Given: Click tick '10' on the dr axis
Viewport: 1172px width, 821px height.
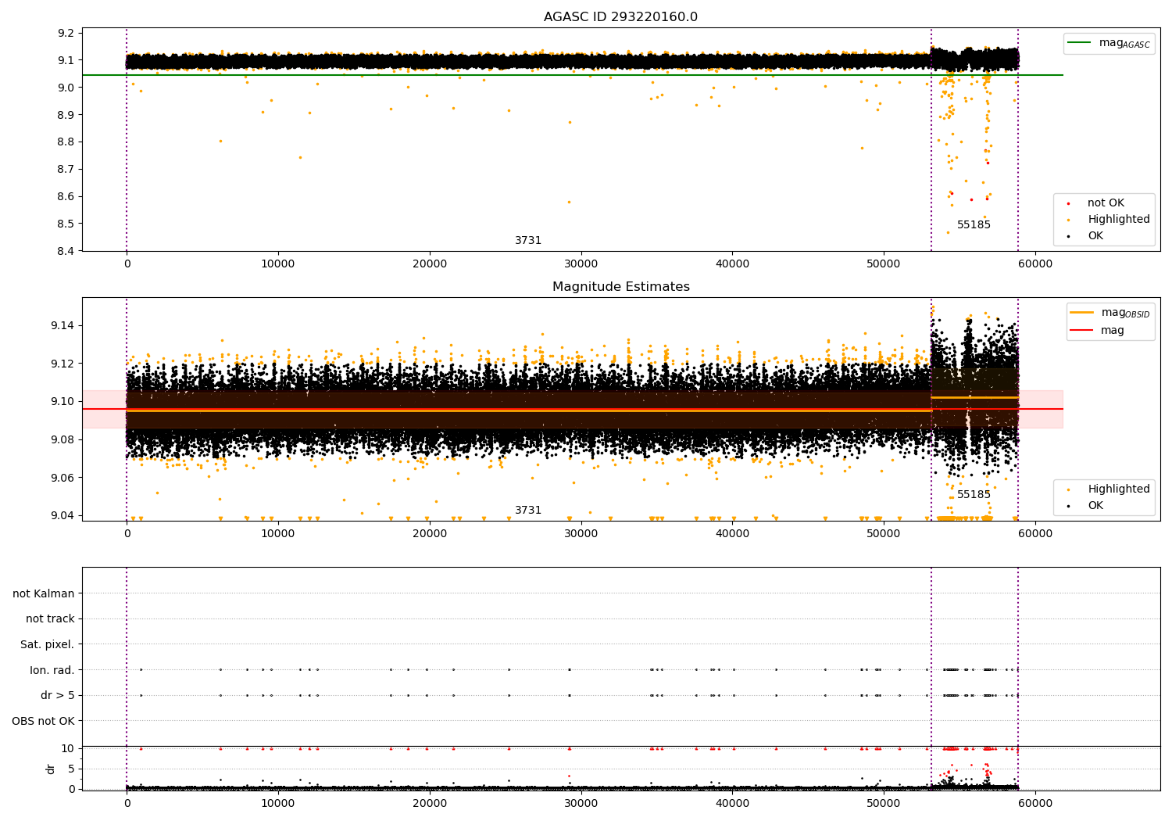Looking at the screenshot, I should [69, 749].
